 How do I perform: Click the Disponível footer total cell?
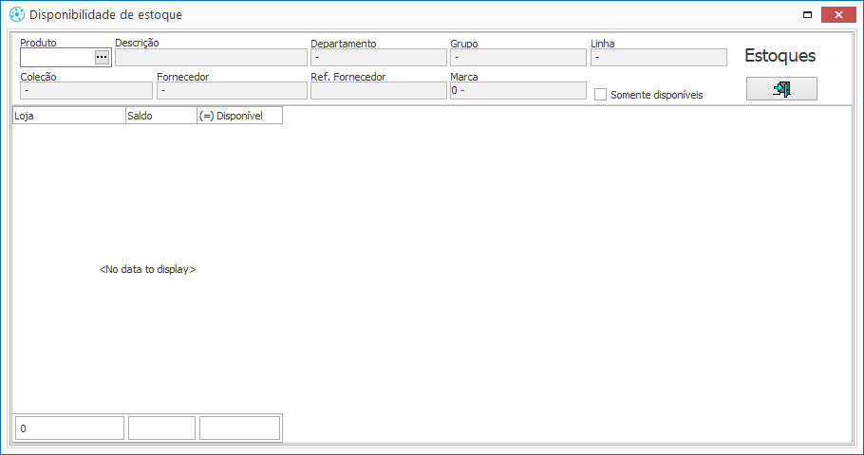[x=239, y=428]
